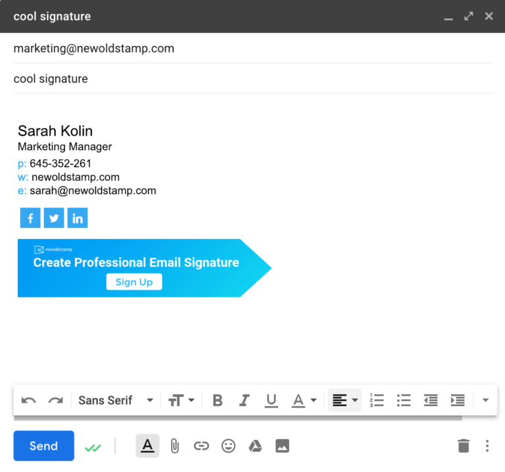The width and height of the screenshot is (505, 472).
Task: Click the undo arrow in formatting toolbar
Action: [x=29, y=400]
